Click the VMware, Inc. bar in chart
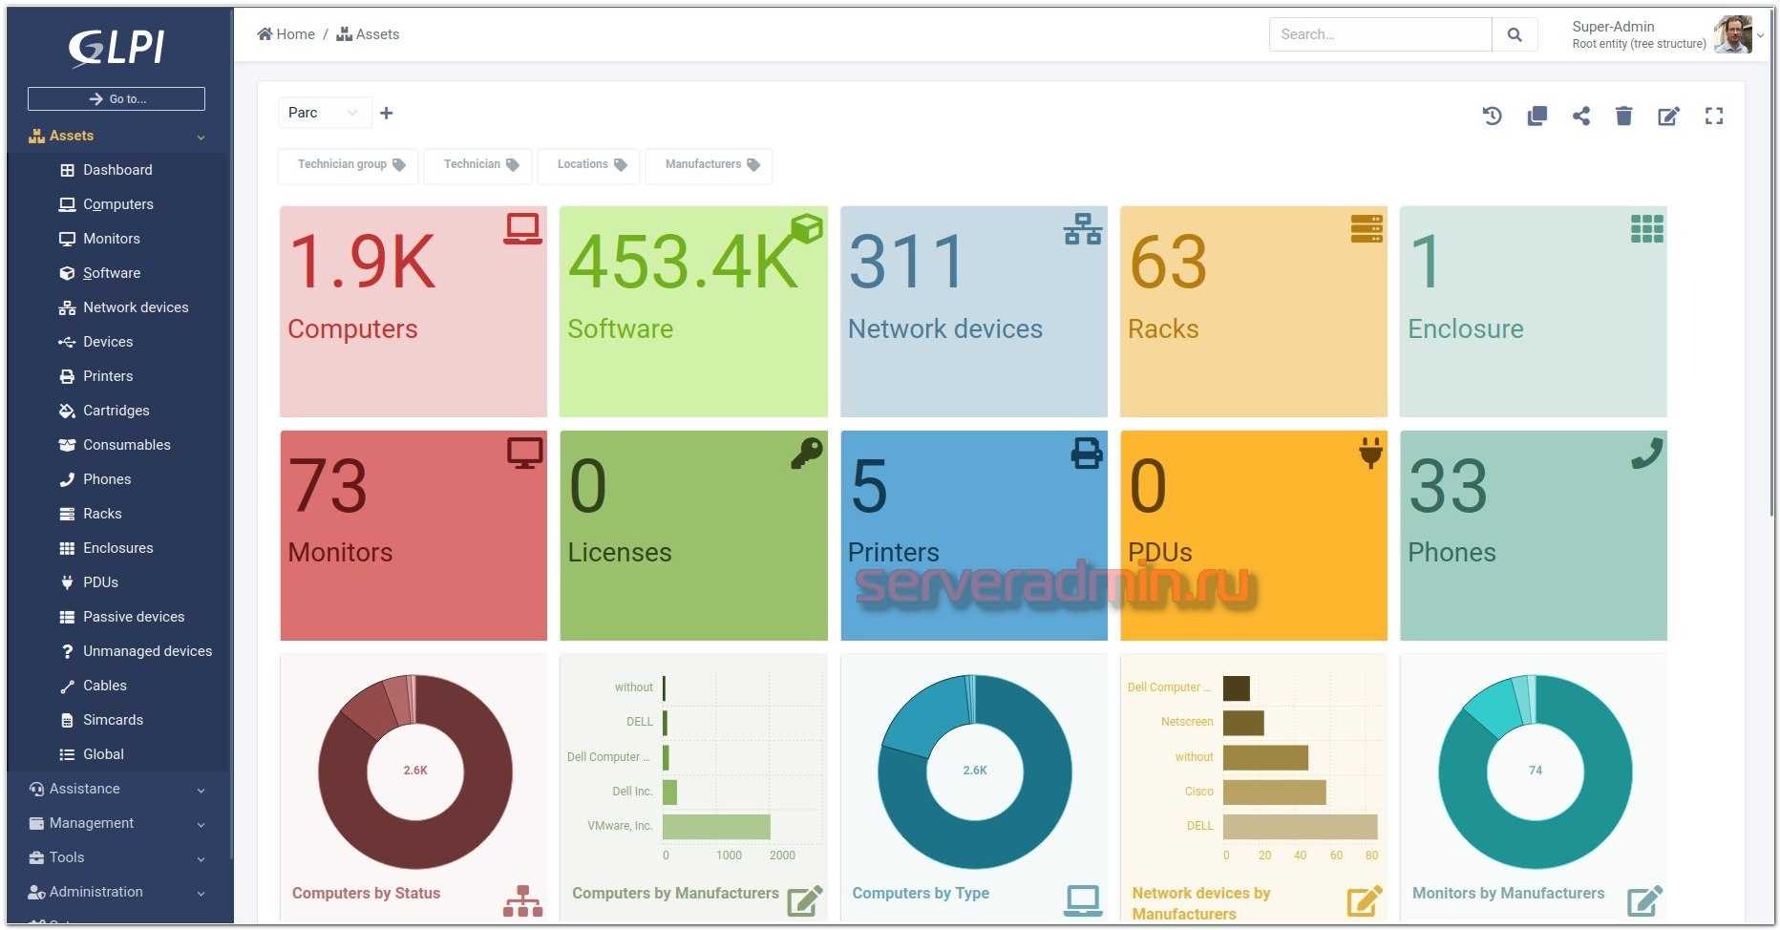The height and width of the screenshot is (930, 1780). (716, 826)
